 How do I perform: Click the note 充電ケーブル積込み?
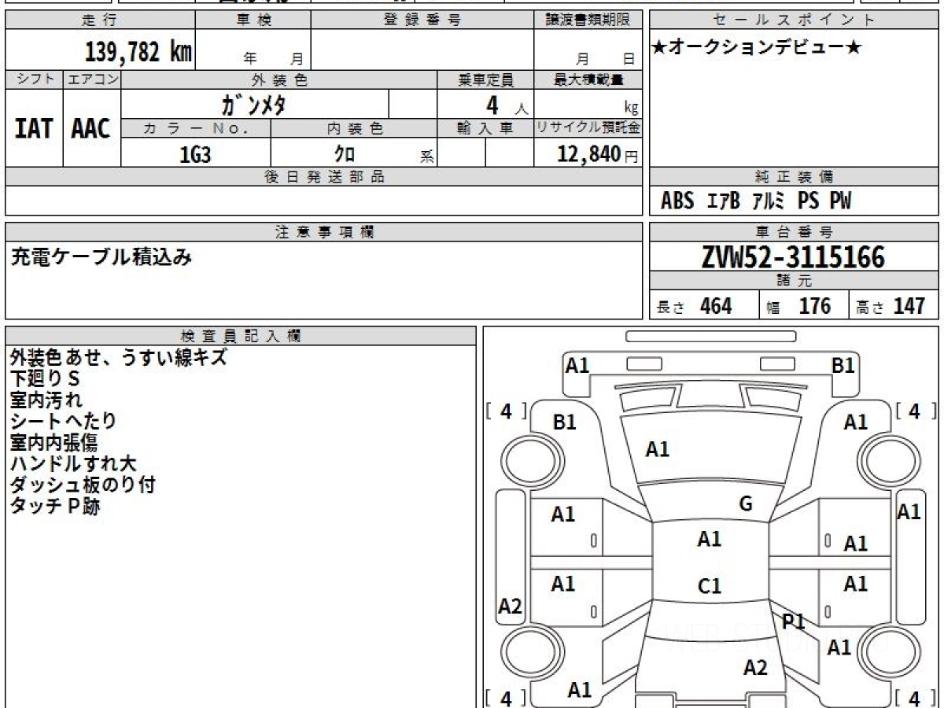click(101, 256)
